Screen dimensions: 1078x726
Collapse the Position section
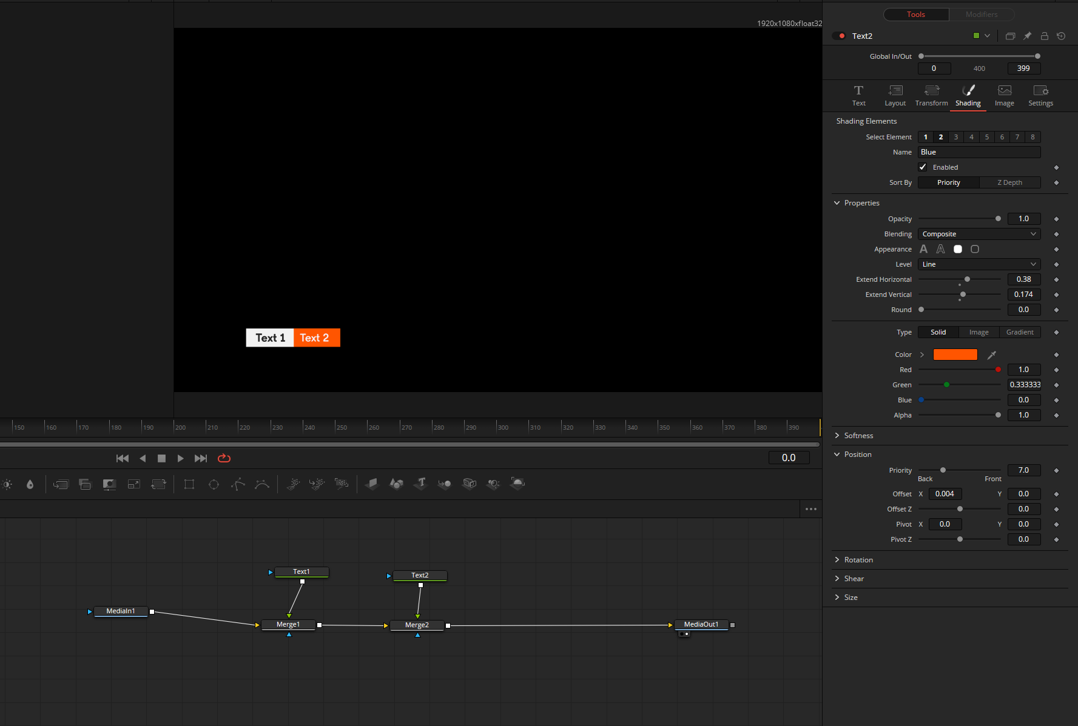coord(837,455)
